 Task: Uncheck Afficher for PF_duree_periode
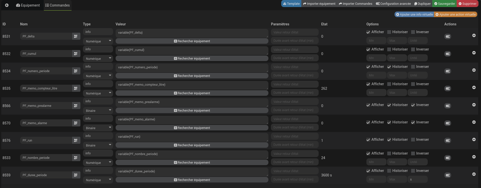pos(368,171)
